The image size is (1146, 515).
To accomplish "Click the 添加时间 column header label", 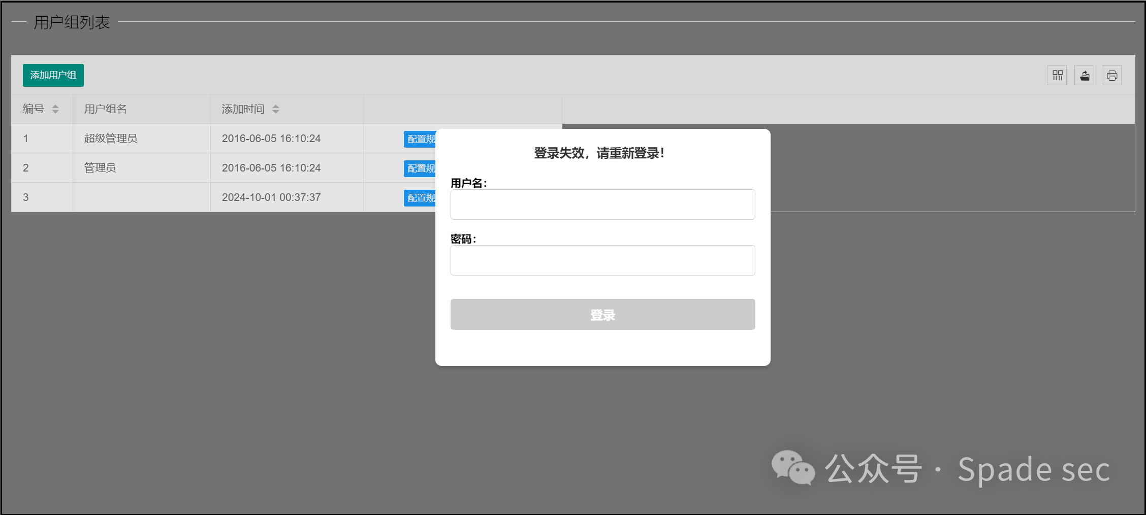I will click(x=243, y=109).
